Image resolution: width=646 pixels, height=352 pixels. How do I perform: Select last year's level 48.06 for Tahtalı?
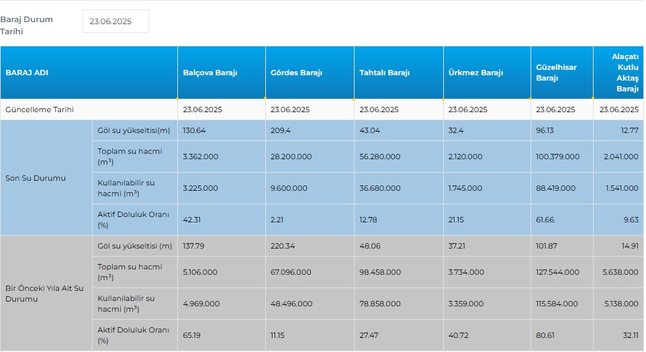pyautogui.click(x=369, y=246)
